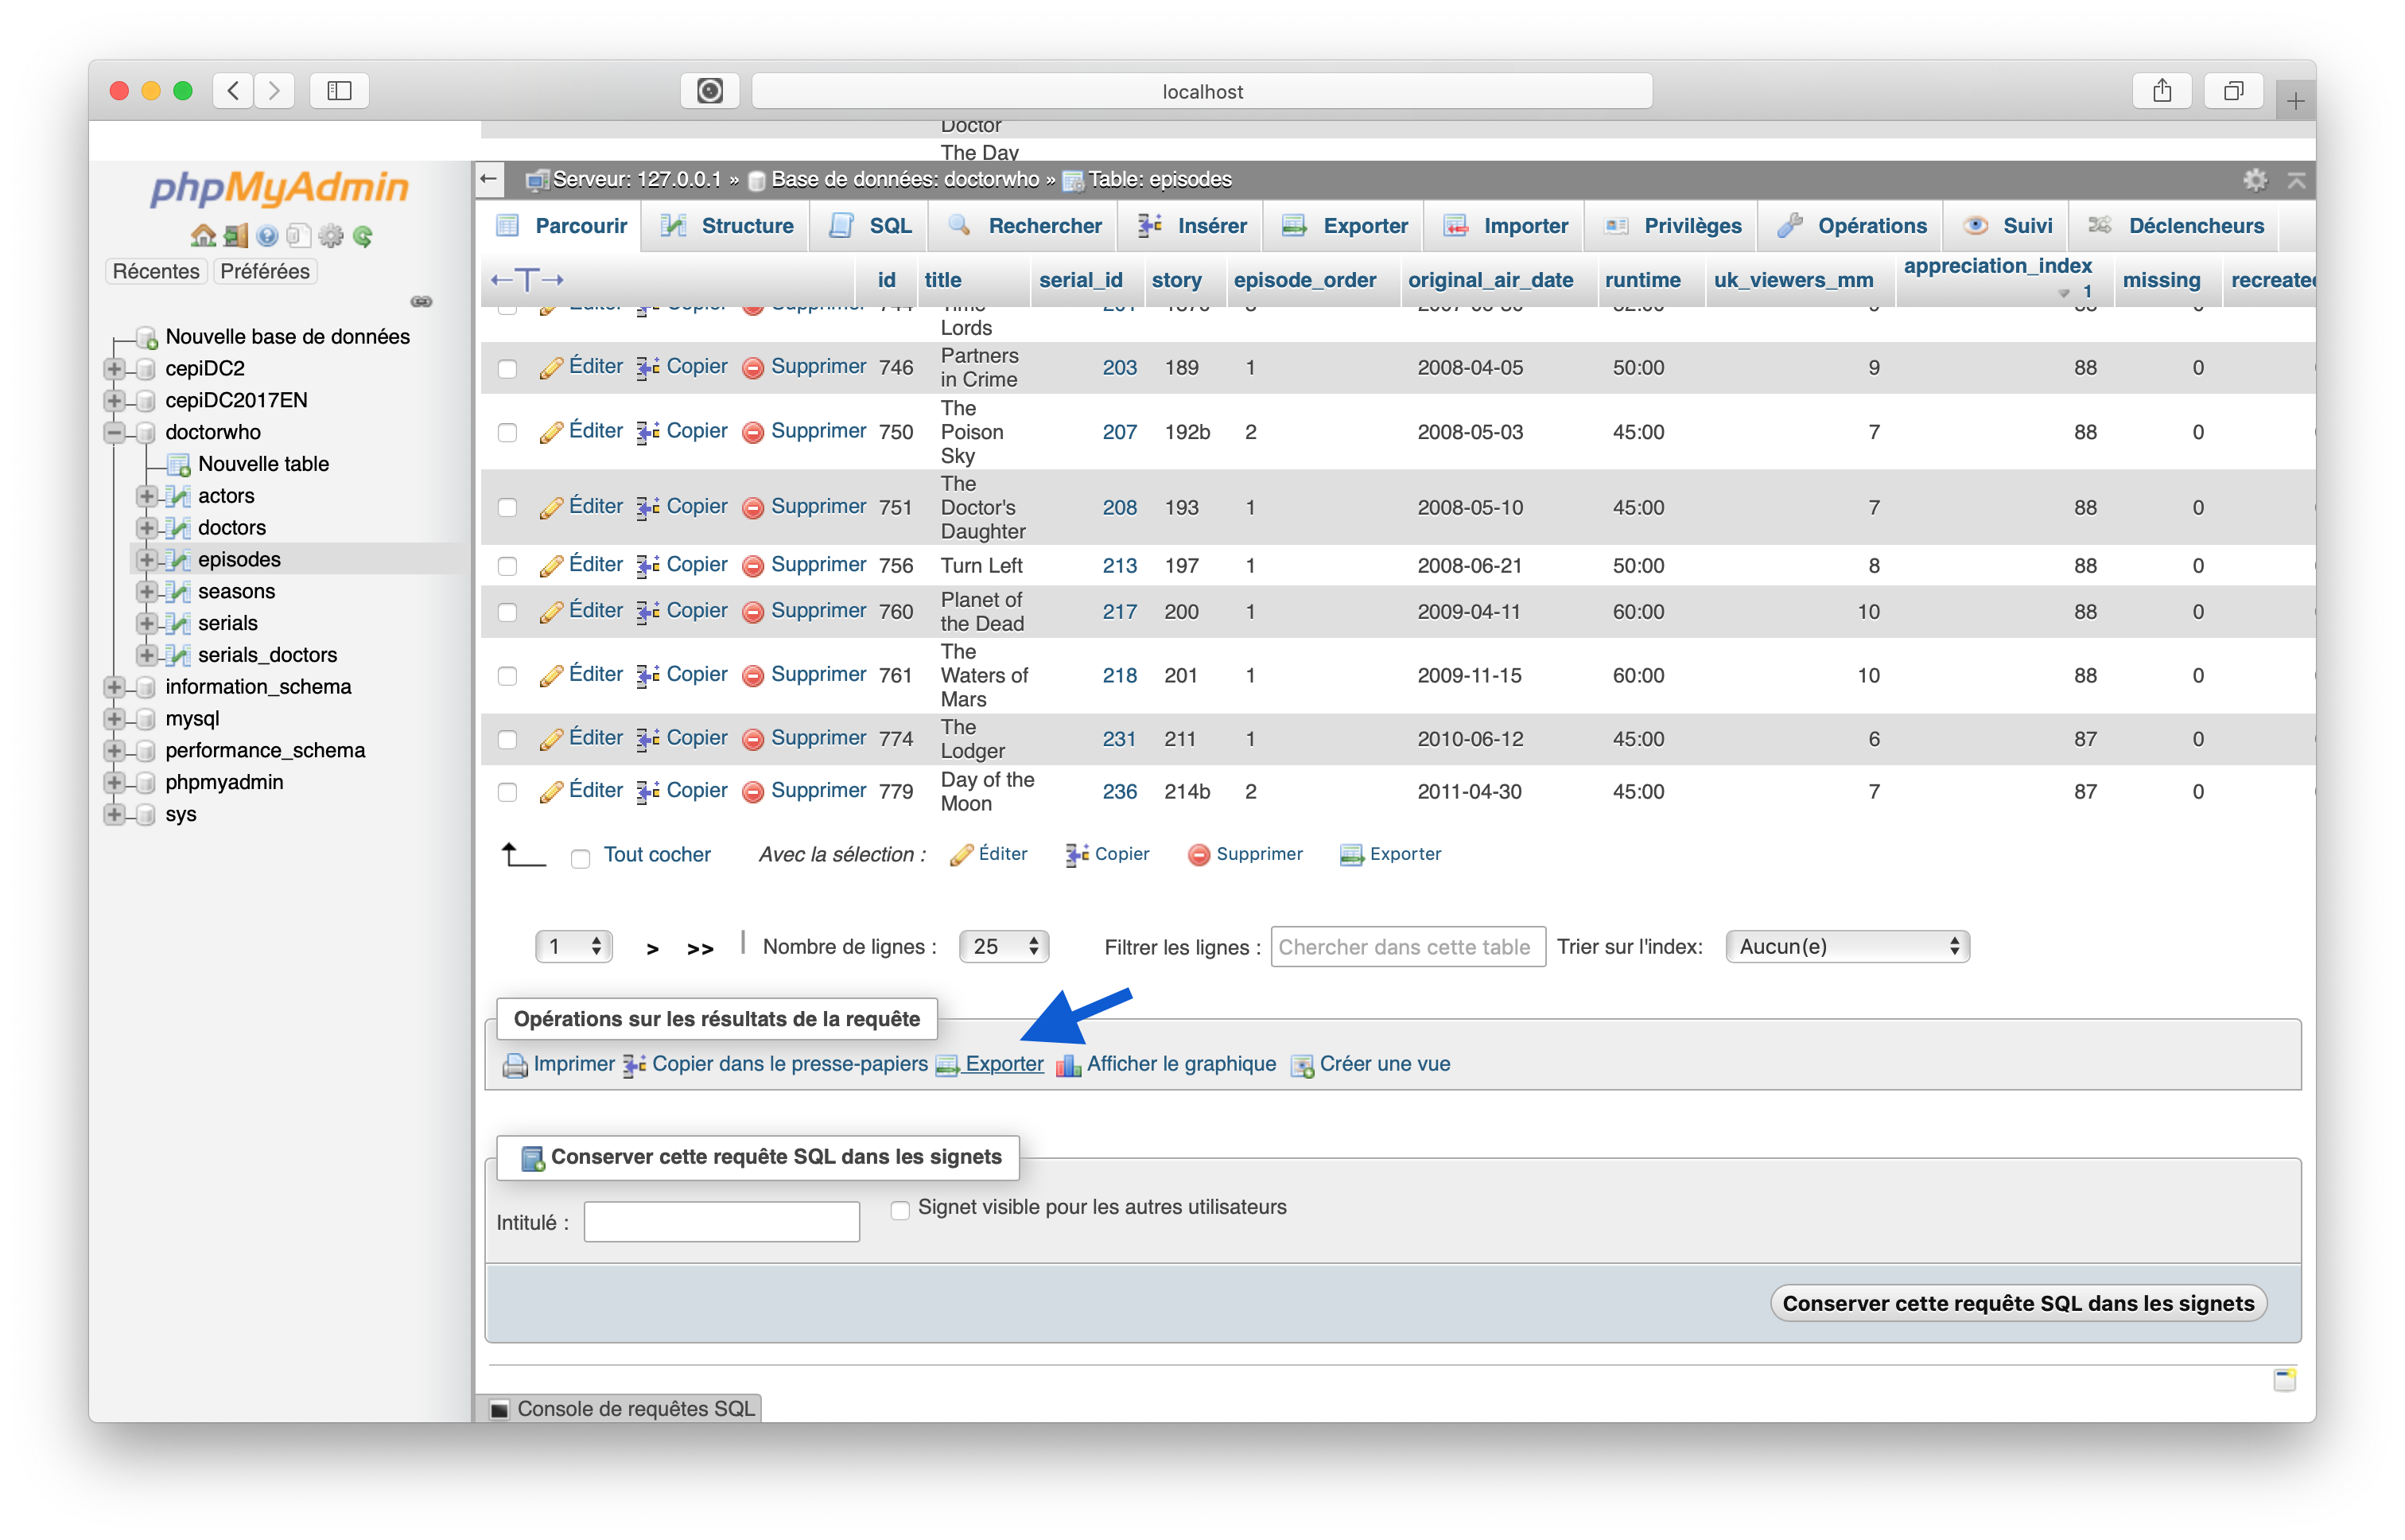2405x1540 pixels.
Task: Click Safari share button
Action: tap(2162, 91)
